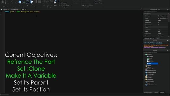
Task: Click the Step Over debugger icon
Action: (48, 2)
